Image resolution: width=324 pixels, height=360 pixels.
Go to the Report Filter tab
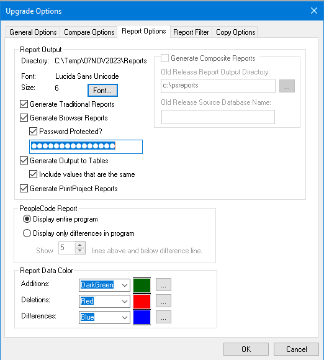click(191, 32)
